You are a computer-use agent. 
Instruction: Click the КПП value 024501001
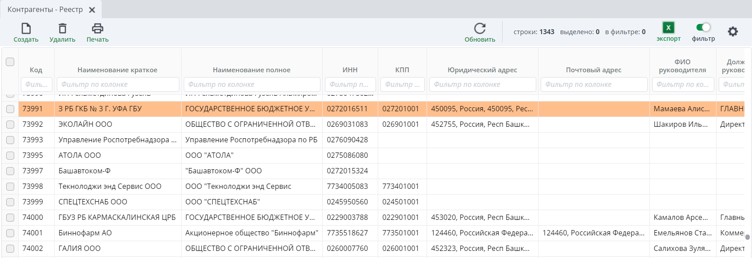point(400,202)
